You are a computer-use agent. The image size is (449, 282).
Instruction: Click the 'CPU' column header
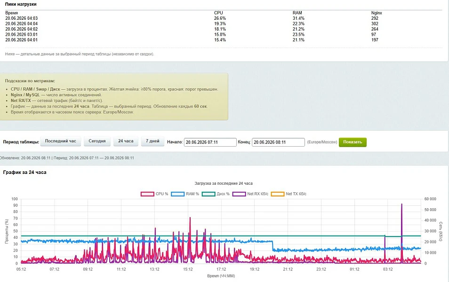click(218, 13)
